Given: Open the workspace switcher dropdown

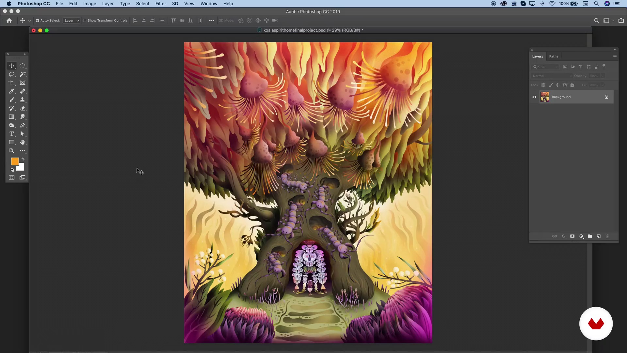Looking at the screenshot, I should (x=609, y=20).
